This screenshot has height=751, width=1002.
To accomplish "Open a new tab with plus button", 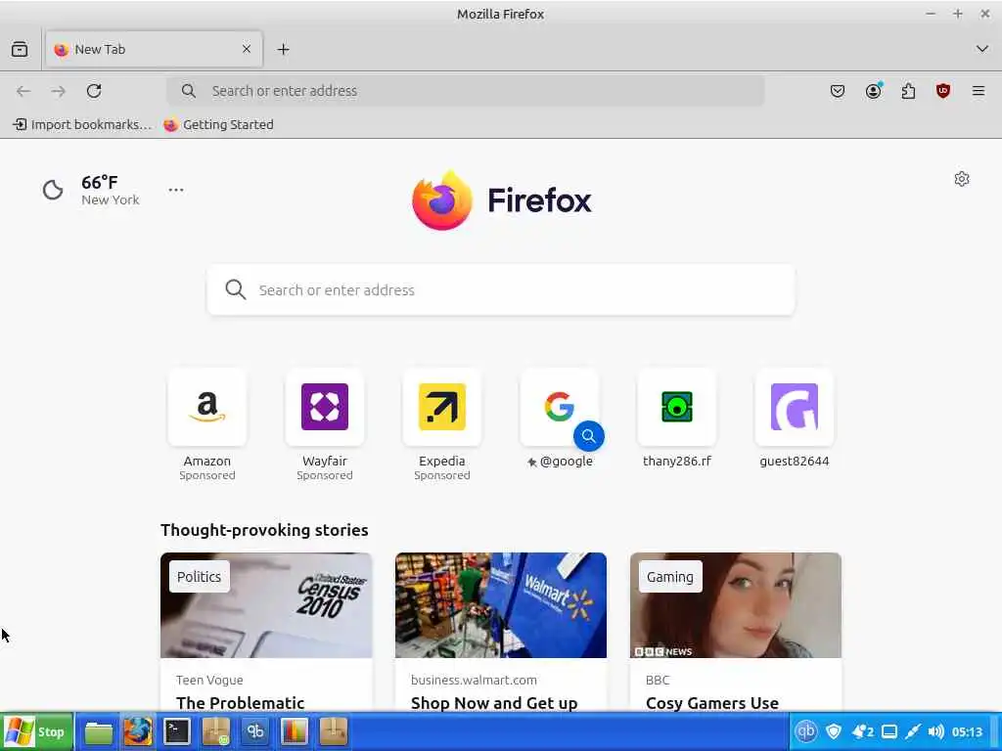I will point(283,49).
